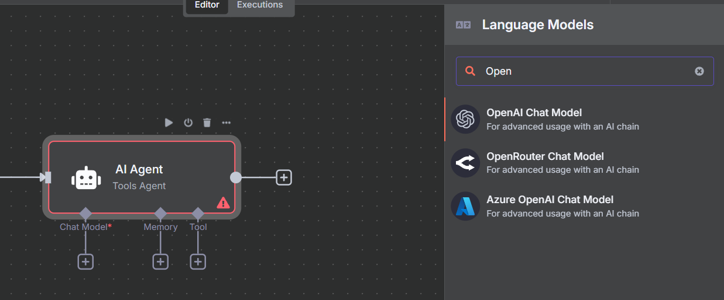Click the Tool diamond connector
The height and width of the screenshot is (300, 724).
(198, 214)
